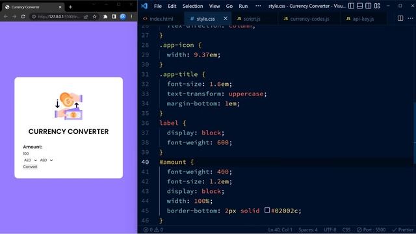Open the browser extensions puzzle icon

(x=105, y=16)
